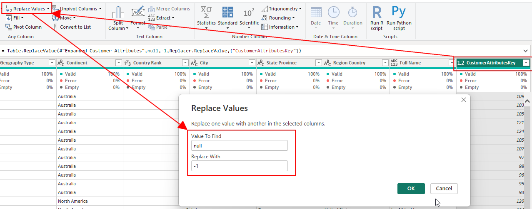532x209 pixels.
Task: Select the North America continent cell
Action: pyautogui.click(x=90, y=201)
